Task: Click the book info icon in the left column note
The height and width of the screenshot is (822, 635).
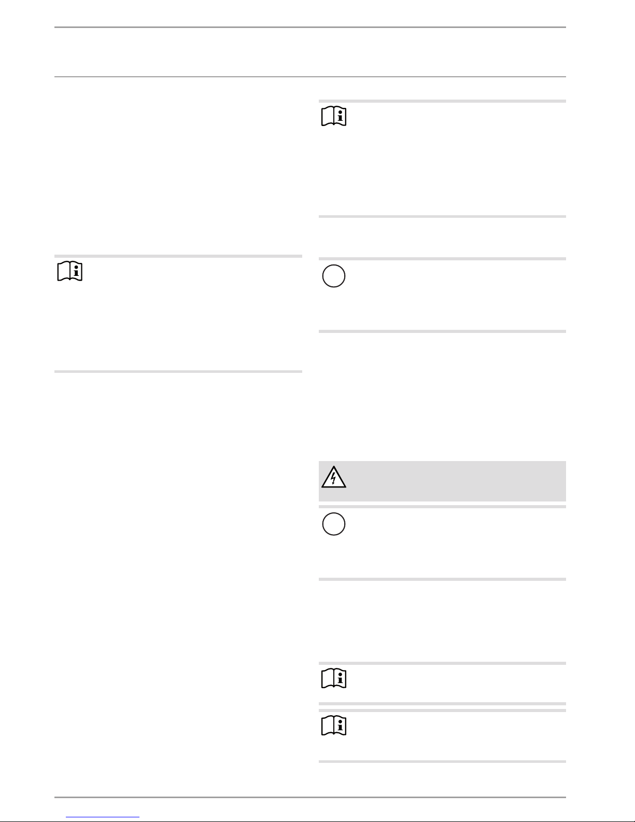Action: 69,272
